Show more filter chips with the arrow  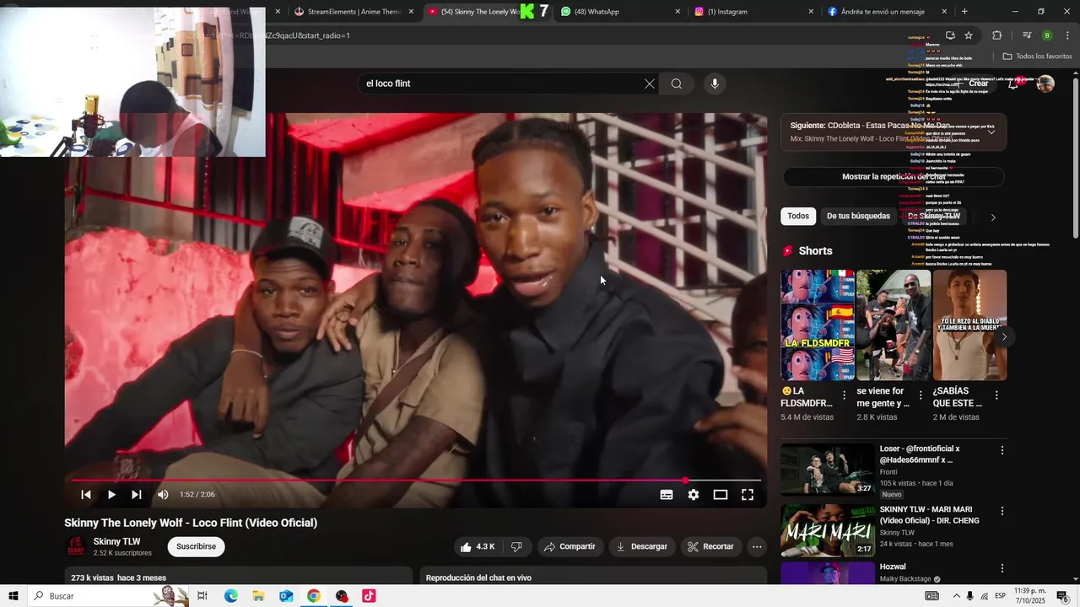(x=993, y=217)
